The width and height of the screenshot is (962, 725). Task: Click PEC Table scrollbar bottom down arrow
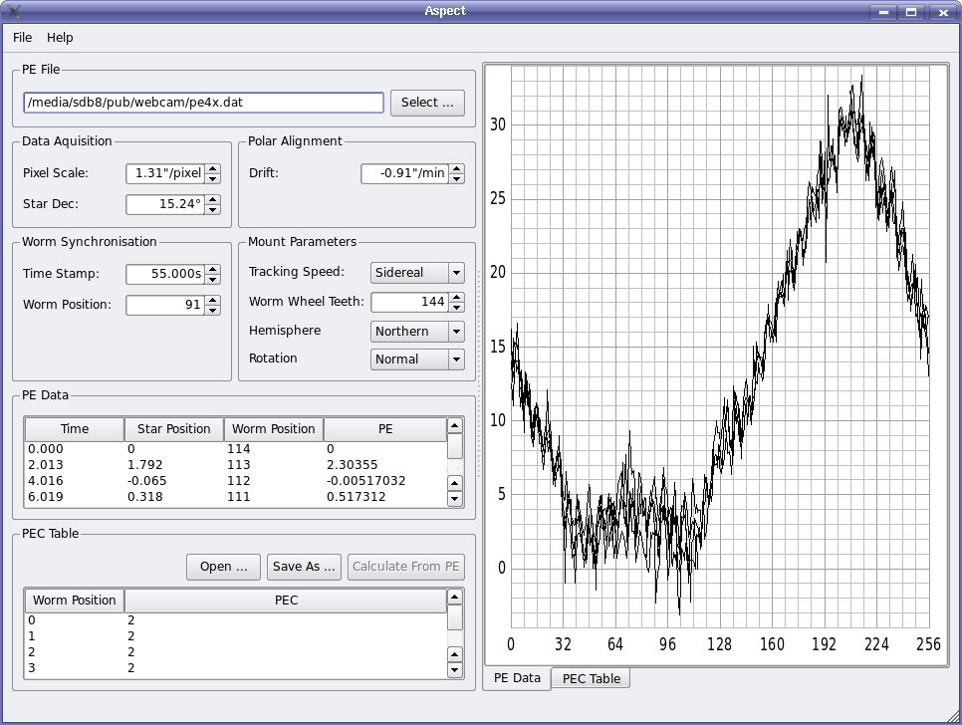[455, 670]
